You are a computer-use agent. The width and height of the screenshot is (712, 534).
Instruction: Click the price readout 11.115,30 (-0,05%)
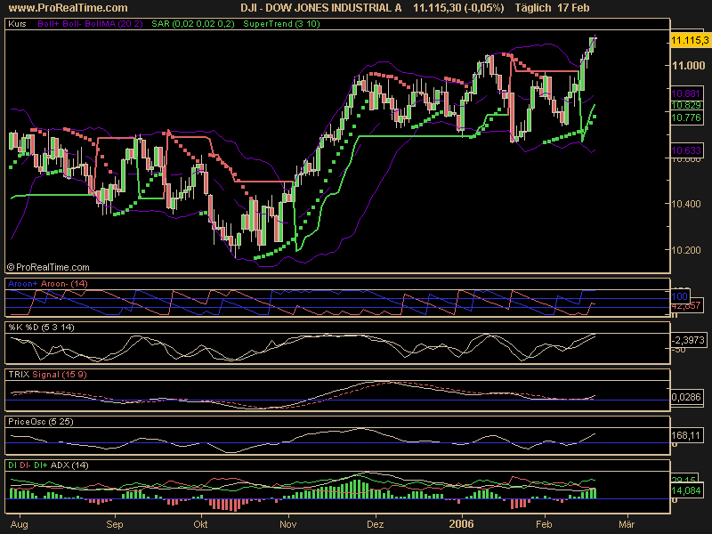(x=458, y=8)
